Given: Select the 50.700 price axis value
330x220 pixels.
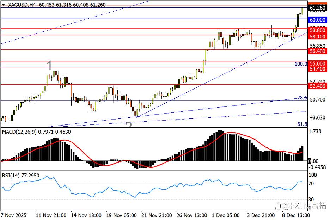Looking at the screenshot, I should [318, 99].
